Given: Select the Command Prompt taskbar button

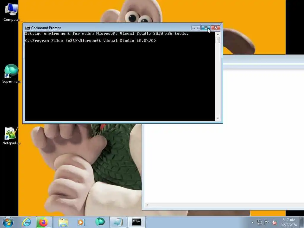Looking at the screenshot, I should point(137,222).
